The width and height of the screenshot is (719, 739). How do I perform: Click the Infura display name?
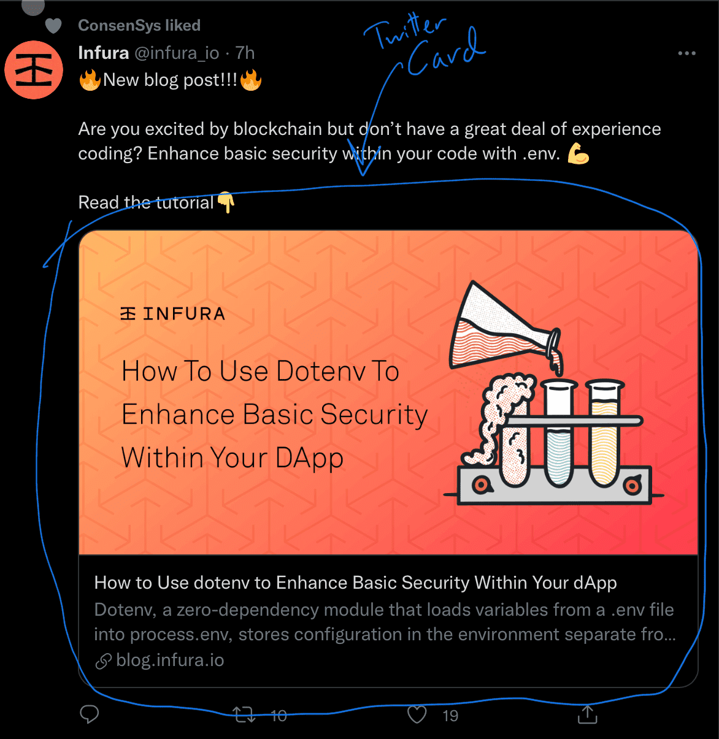[x=103, y=53]
